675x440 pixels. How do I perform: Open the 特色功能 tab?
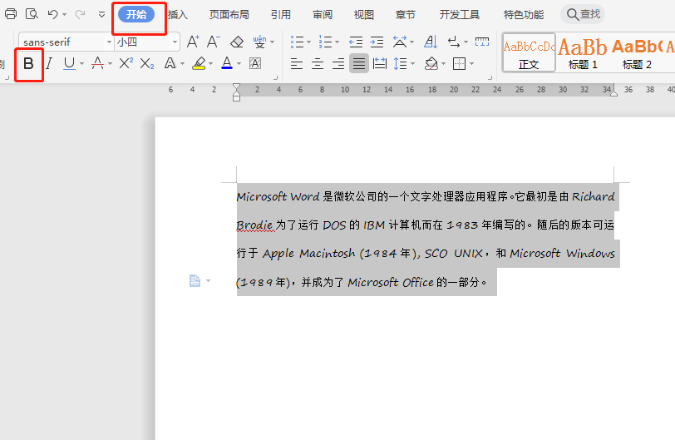coord(524,15)
